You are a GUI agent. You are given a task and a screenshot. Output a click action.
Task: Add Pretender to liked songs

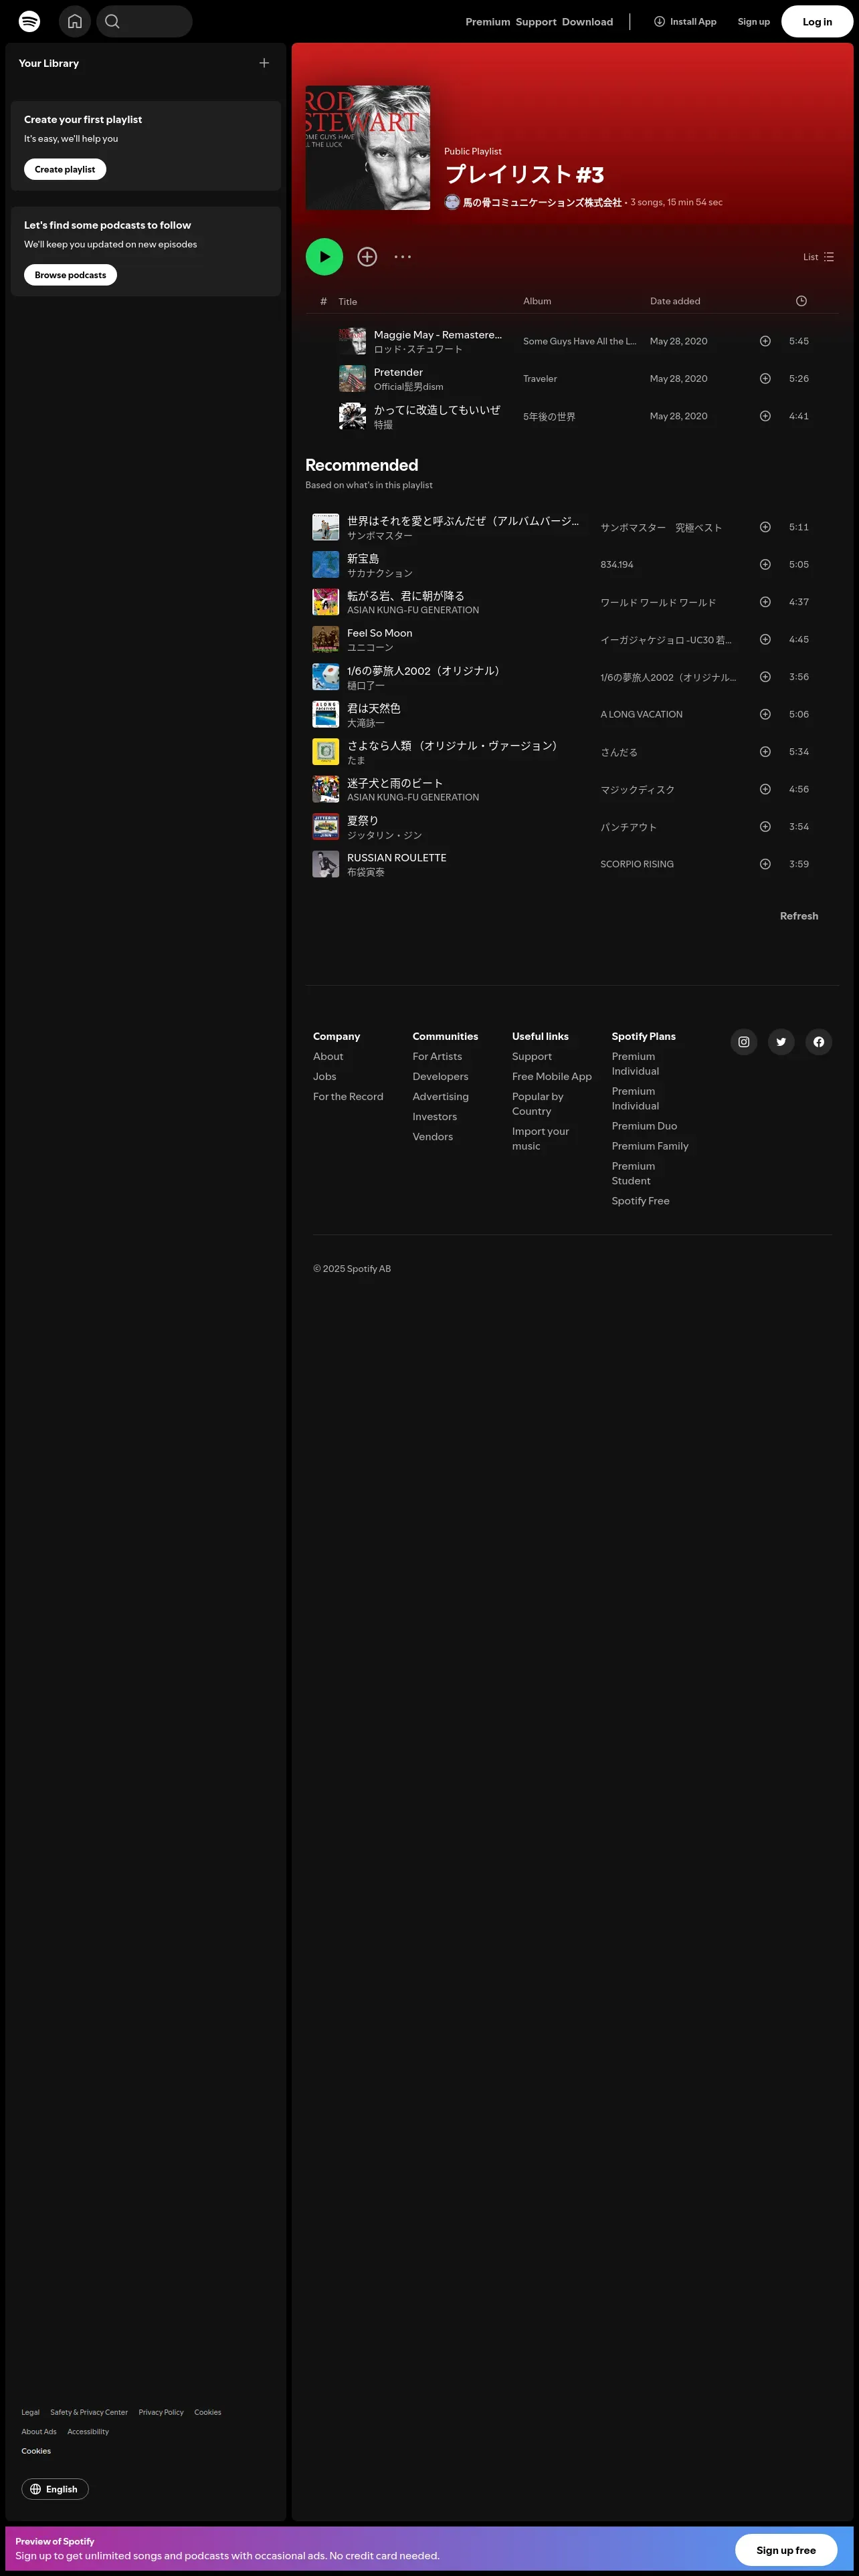point(765,379)
